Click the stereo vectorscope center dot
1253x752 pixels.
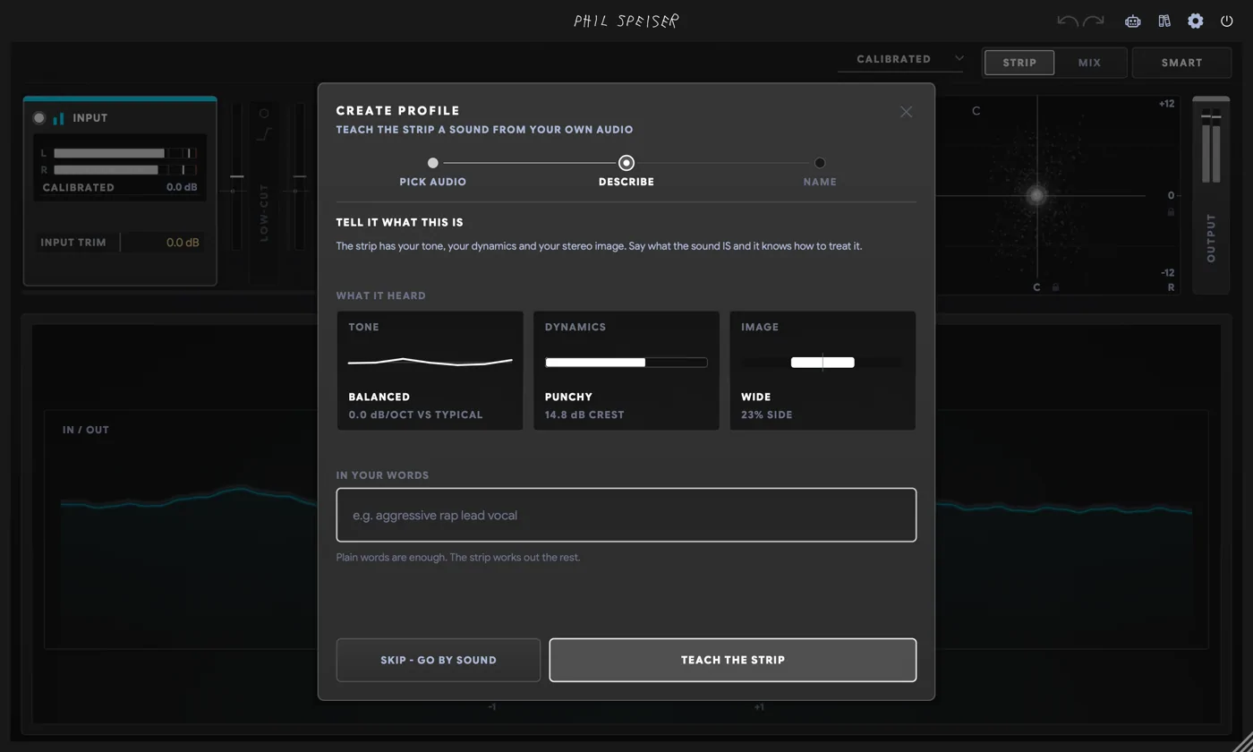[1036, 195]
